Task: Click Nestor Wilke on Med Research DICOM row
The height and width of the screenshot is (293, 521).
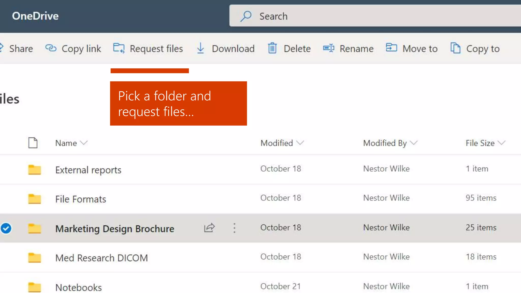Action: click(386, 256)
